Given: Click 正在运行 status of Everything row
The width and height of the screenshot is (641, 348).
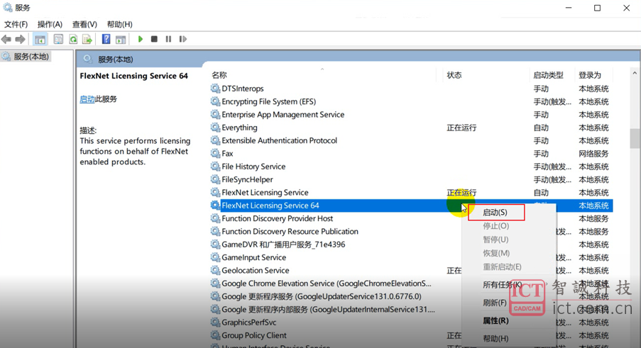Looking at the screenshot, I should click(x=461, y=128).
